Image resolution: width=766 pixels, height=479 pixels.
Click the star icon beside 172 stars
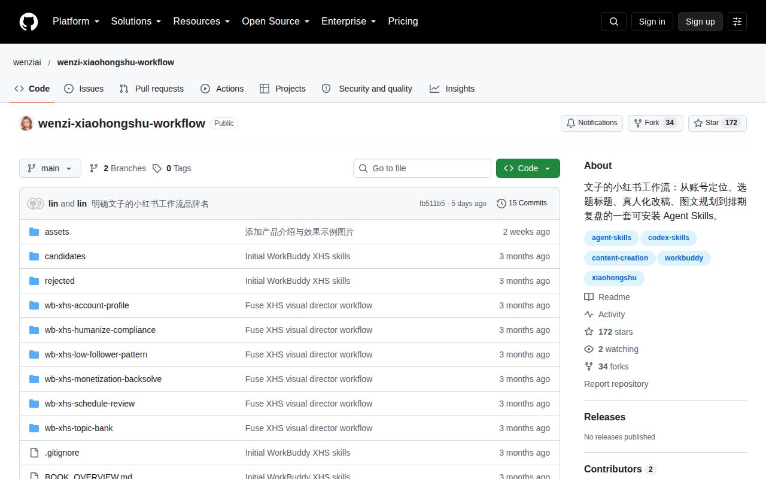pyautogui.click(x=589, y=332)
